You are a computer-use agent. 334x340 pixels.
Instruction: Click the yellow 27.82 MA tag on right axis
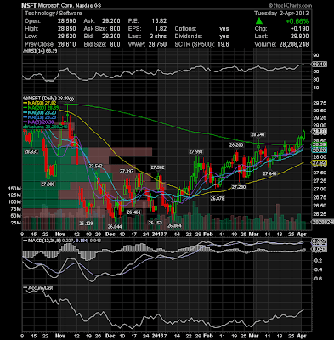(320, 162)
